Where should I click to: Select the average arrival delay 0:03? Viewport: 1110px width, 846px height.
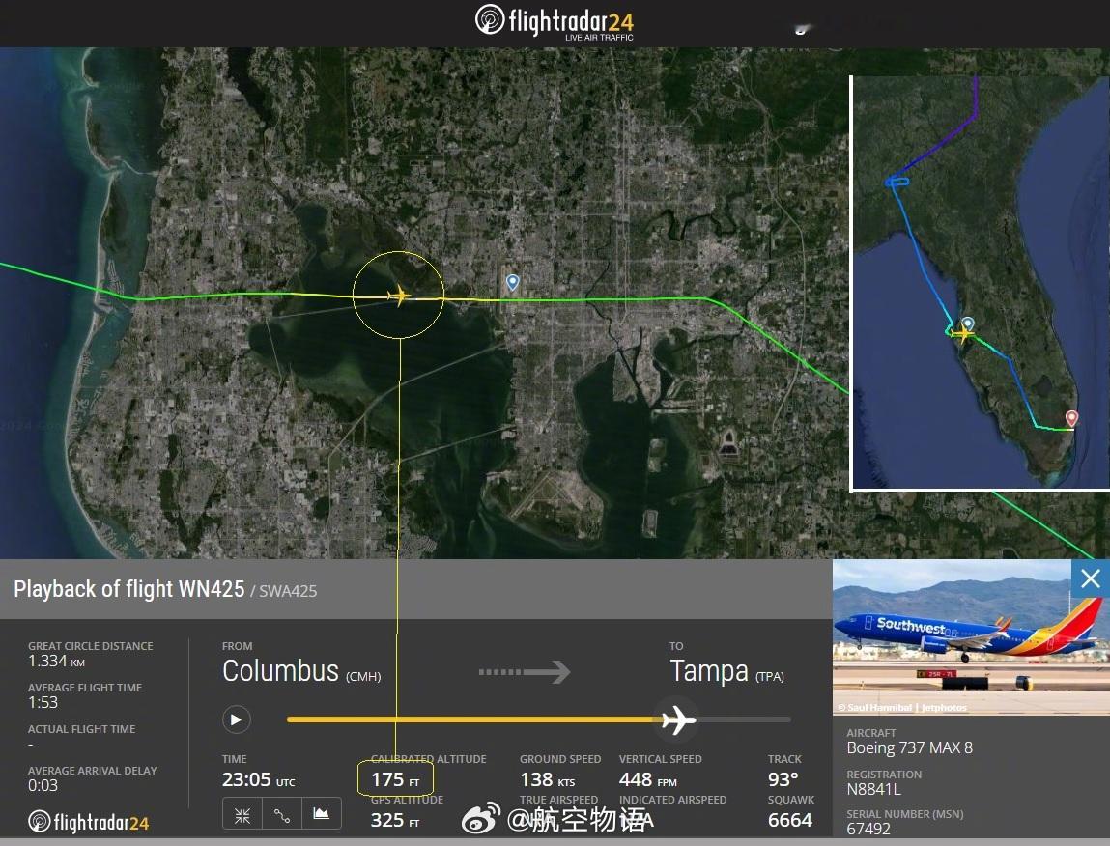pos(43,785)
